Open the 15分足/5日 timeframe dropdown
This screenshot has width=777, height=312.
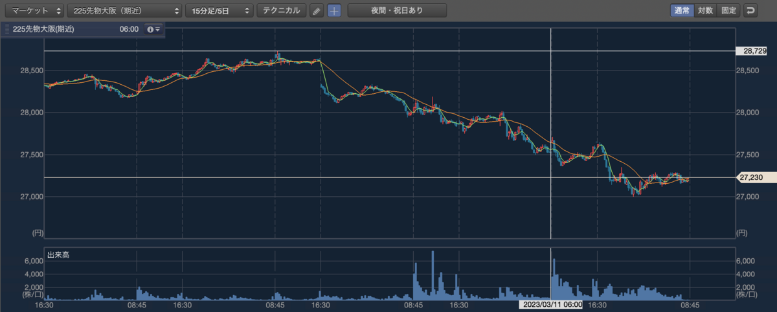220,10
